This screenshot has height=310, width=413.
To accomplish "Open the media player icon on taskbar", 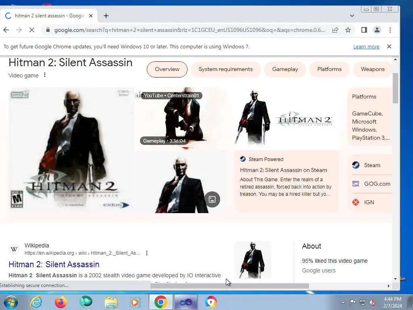I will (135, 302).
